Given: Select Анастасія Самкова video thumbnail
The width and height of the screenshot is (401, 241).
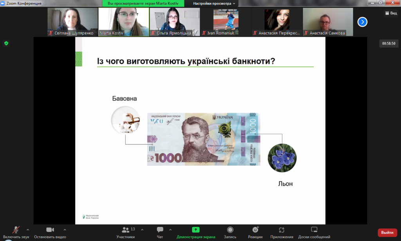Looking at the screenshot, I should [x=328, y=22].
